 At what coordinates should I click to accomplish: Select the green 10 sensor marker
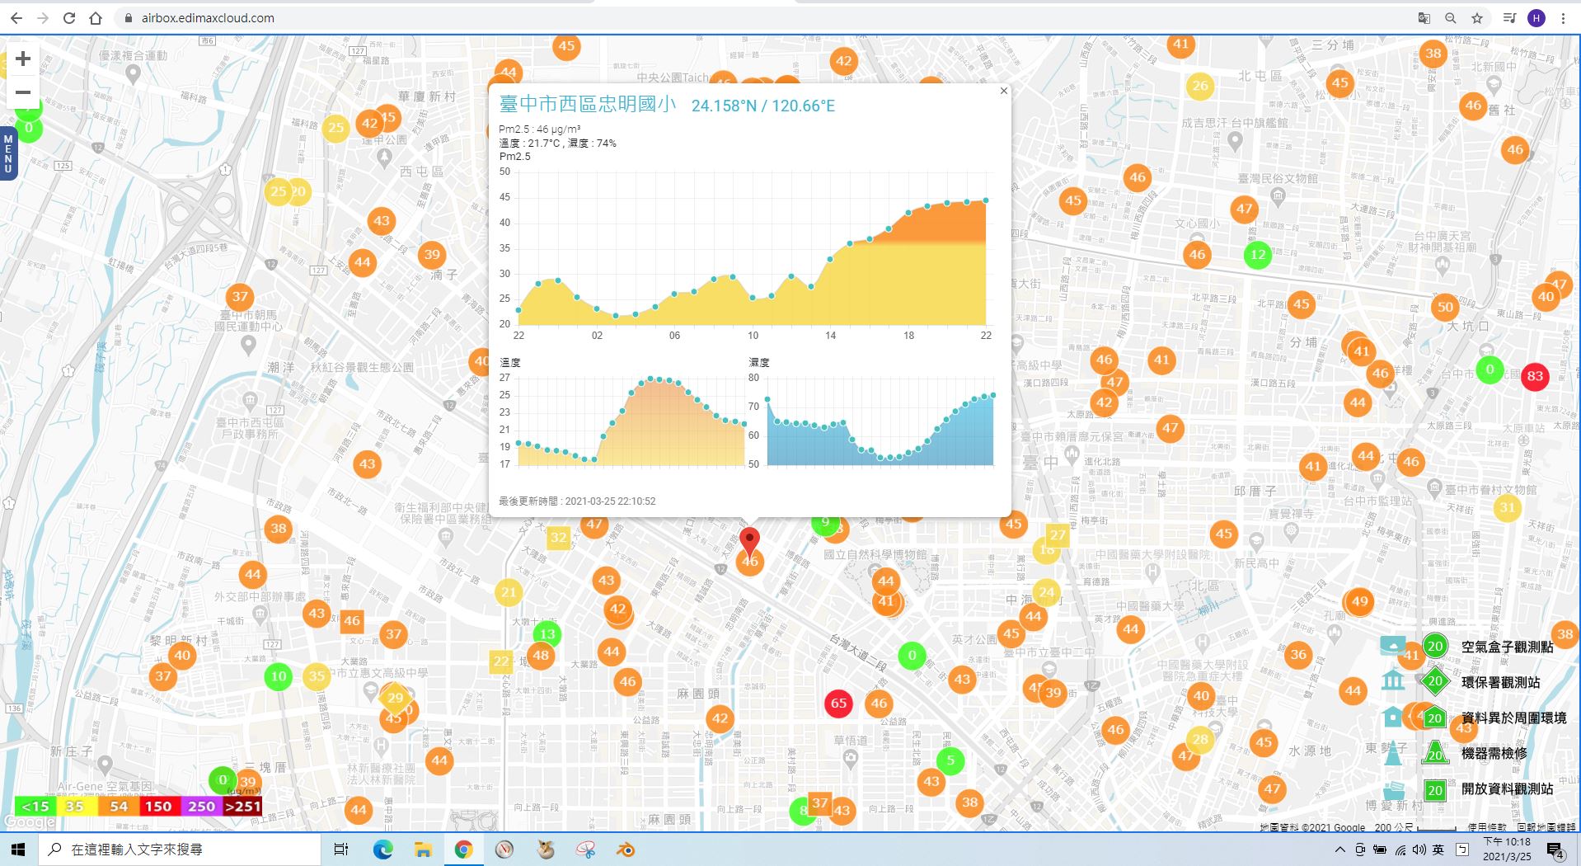(279, 676)
